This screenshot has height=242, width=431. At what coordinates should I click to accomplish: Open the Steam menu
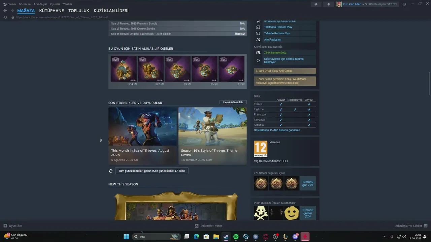click(x=12, y=4)
